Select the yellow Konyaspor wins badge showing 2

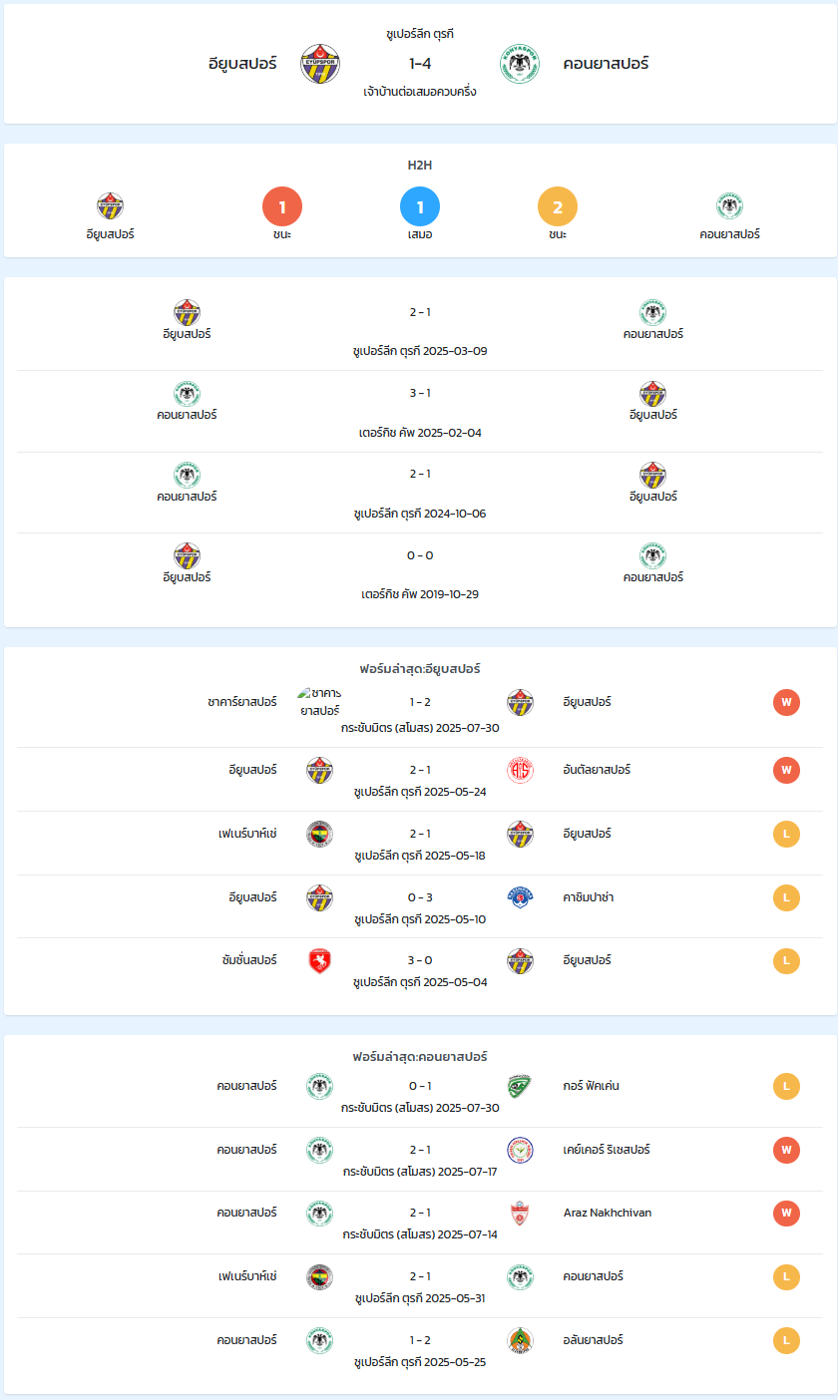[558, 207]
